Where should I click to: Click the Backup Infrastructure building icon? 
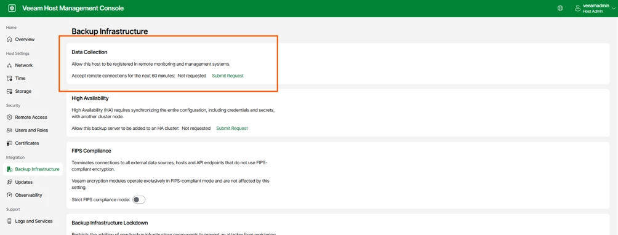[x=9, y=169]
